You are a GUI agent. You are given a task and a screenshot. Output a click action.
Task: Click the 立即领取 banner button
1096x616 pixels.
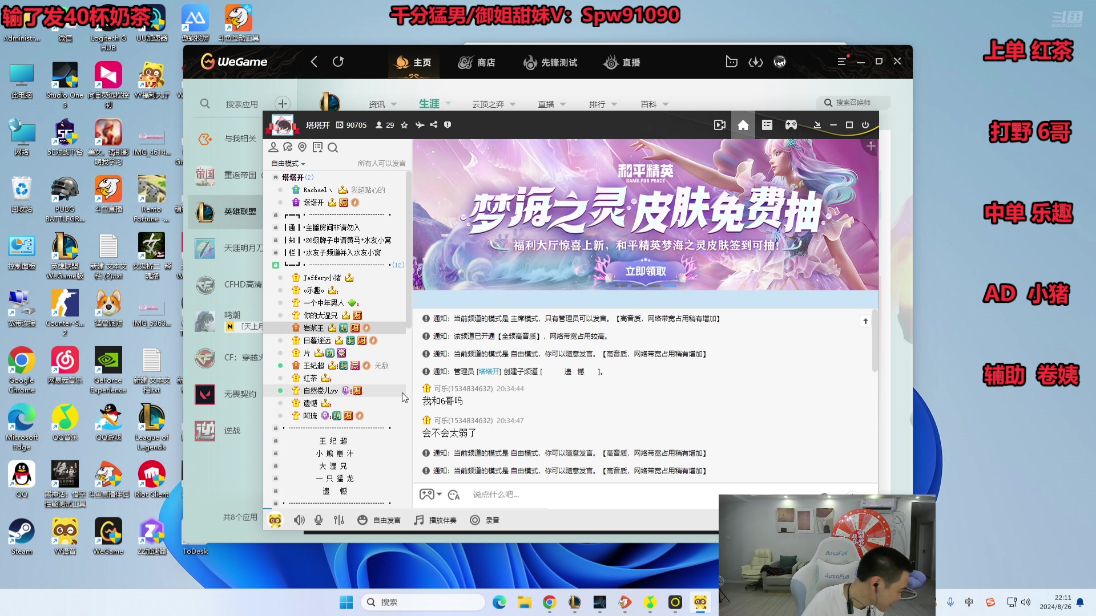click(645, 271)
